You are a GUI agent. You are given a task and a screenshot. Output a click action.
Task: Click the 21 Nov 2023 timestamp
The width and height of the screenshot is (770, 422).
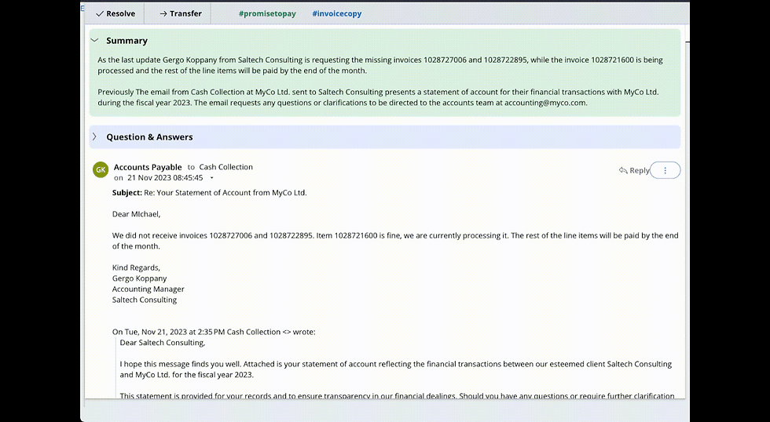[165, 178]
